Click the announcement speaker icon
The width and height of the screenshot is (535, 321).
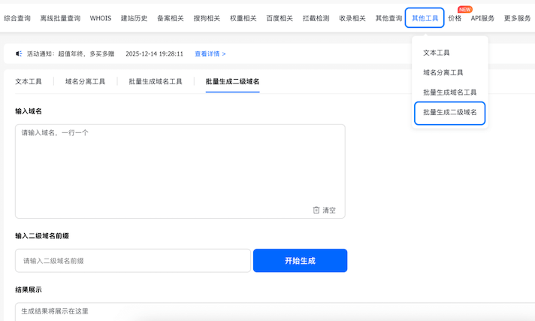[x=20, y=54]
